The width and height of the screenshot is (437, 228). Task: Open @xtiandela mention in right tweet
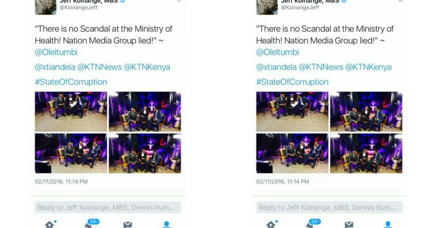(x=276, y=67)
